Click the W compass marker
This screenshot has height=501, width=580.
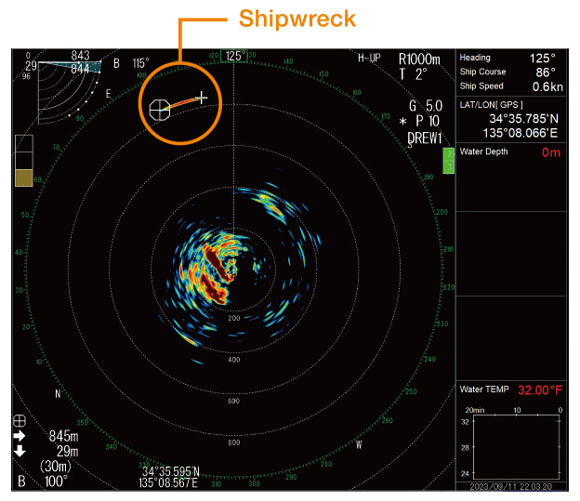[x=359, y=444]
